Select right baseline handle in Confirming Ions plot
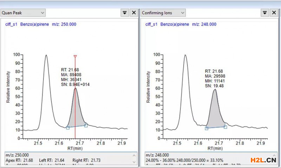 tap(225, 127)
